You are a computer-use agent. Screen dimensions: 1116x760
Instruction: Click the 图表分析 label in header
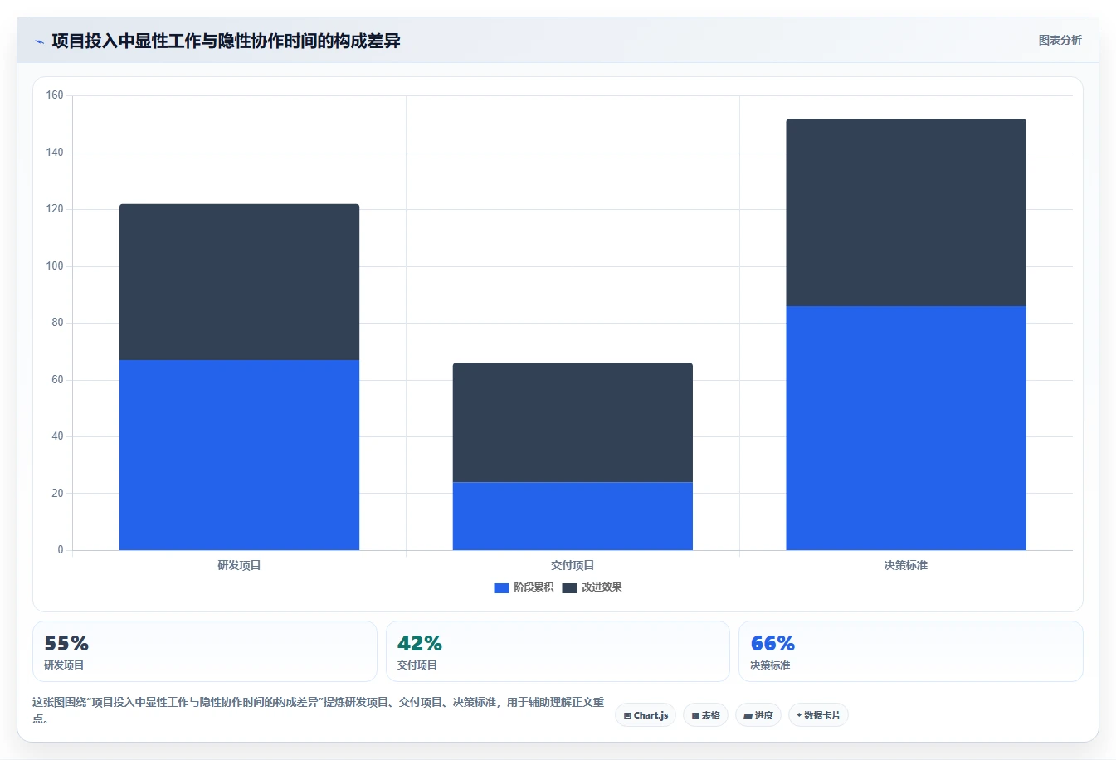click(x=1060, y=40)
